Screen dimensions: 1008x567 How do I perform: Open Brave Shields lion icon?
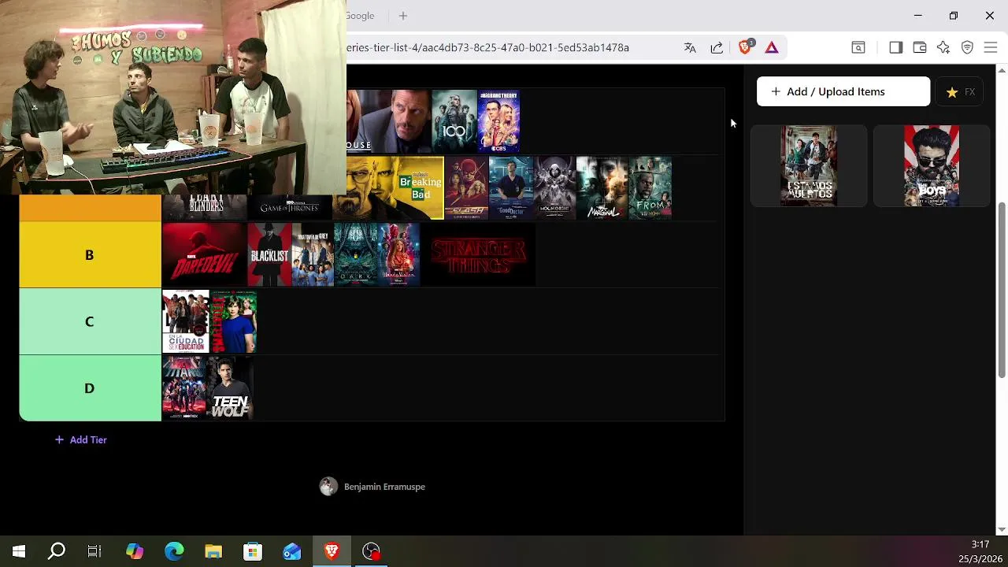[x=745, y=47]
